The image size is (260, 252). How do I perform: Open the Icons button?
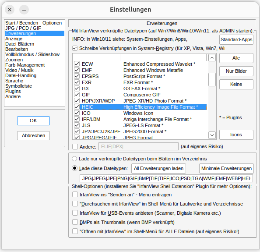pyautogui.click(x=236, y=135)
